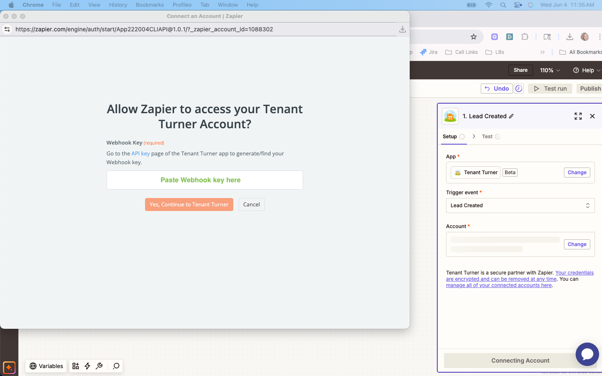The width and height of the screenshot is (602, 376).
Task: Open manage all connected accounts link
Action: point(499,285)
